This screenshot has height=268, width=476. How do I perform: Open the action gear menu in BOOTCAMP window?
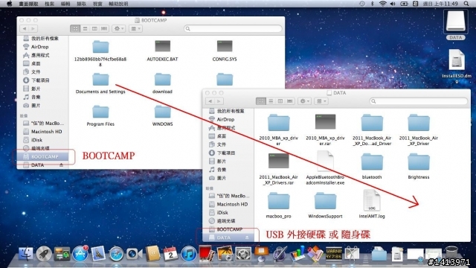click(x=118, y=28)
